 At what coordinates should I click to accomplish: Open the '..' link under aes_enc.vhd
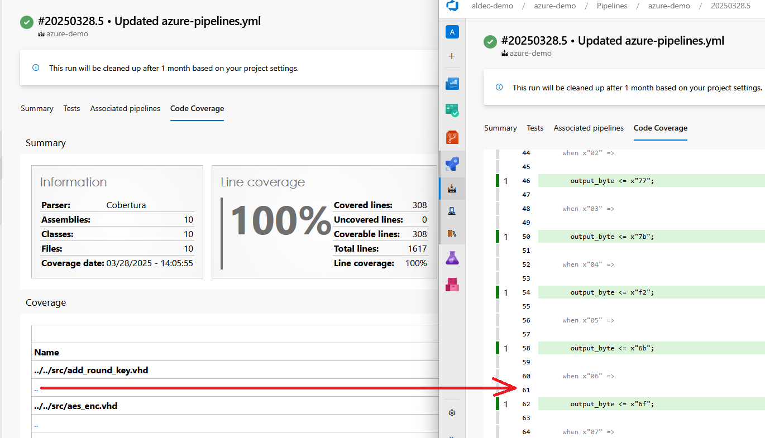(36, 425)
